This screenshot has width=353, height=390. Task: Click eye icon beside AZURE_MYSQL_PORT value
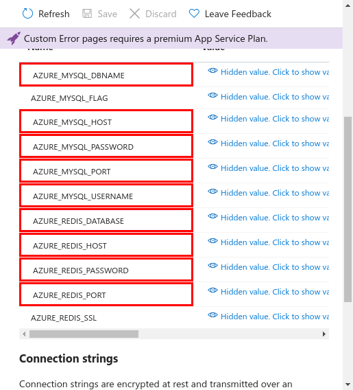pyautogui.click(x=212, y=167)
